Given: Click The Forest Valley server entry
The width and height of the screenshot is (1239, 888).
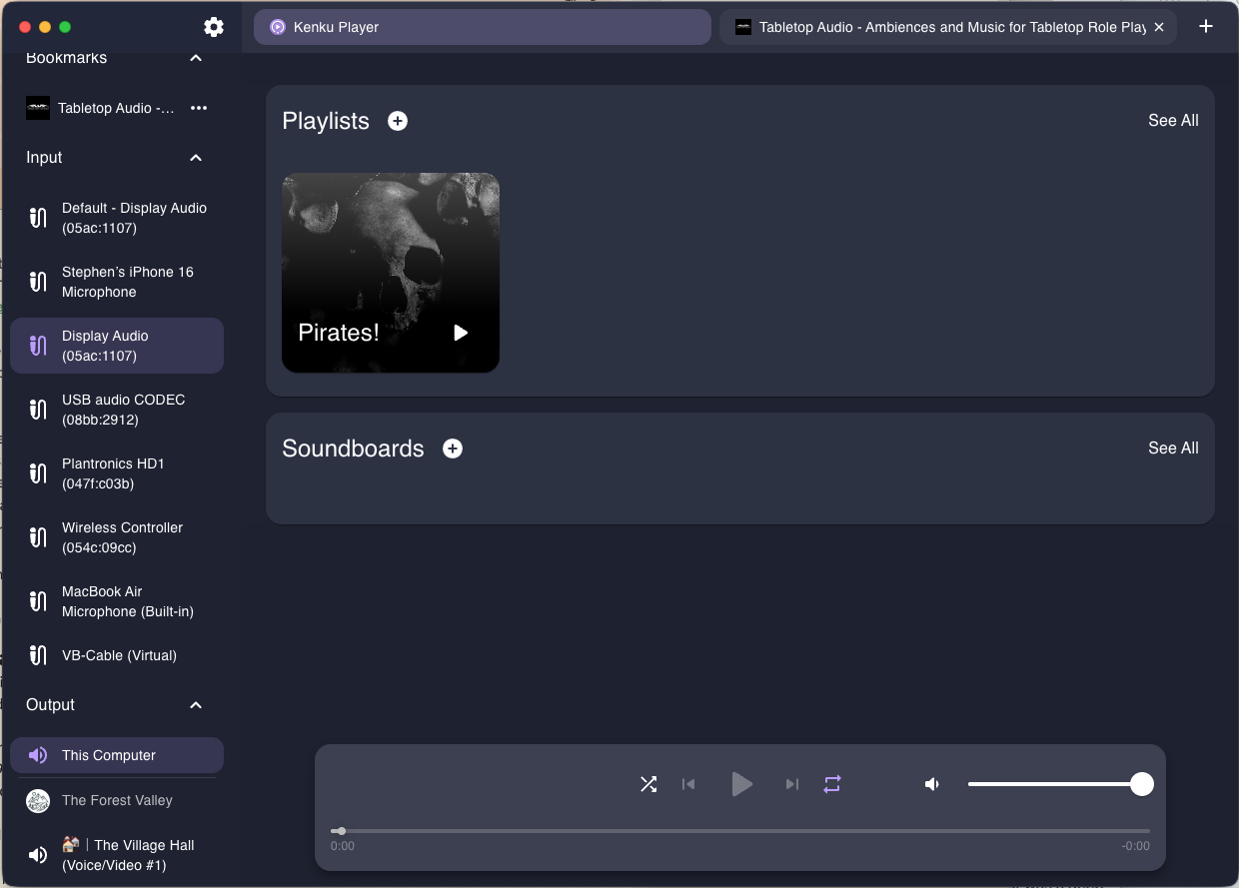Looking at the screenshot, I should [x=117, y=800].
